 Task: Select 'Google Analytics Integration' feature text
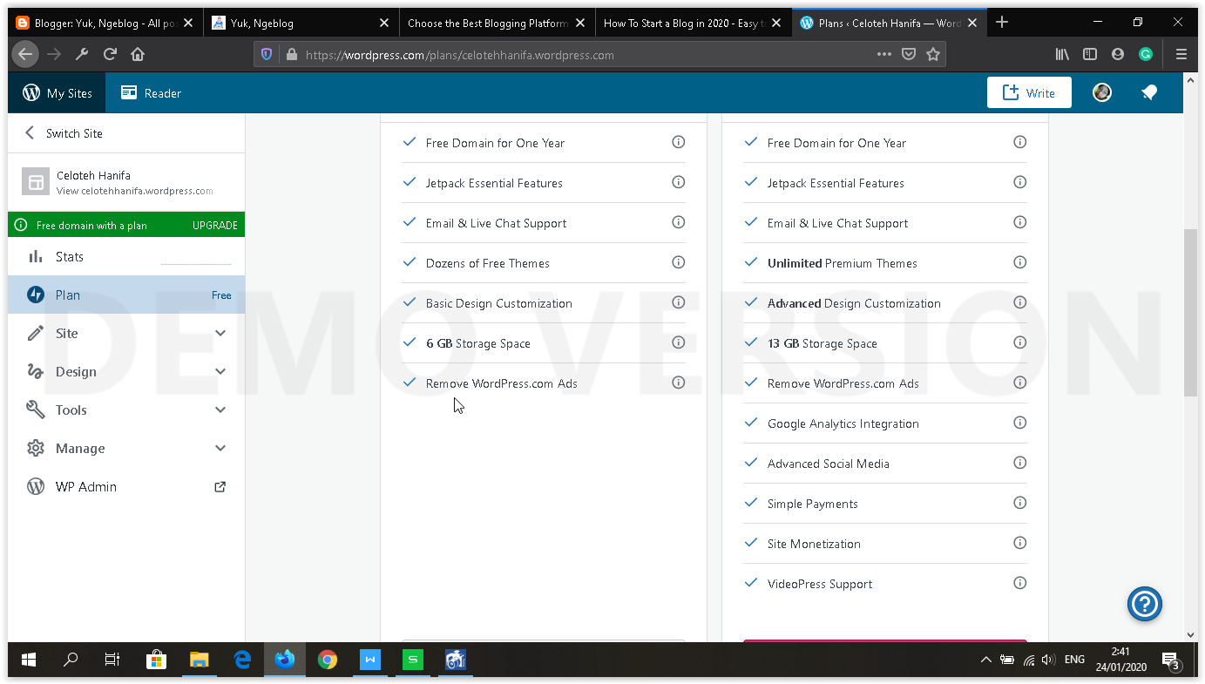pyautogui.click(x=843, y=423)
